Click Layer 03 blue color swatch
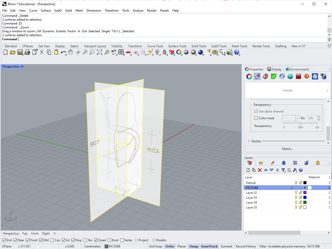 pos(305,197)
